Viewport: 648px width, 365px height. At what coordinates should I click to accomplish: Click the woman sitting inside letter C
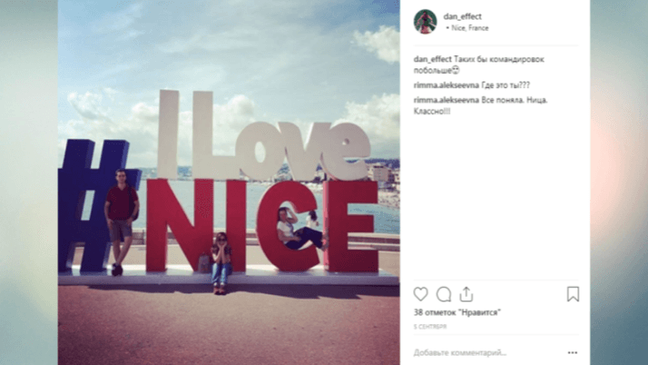(299, 230)
